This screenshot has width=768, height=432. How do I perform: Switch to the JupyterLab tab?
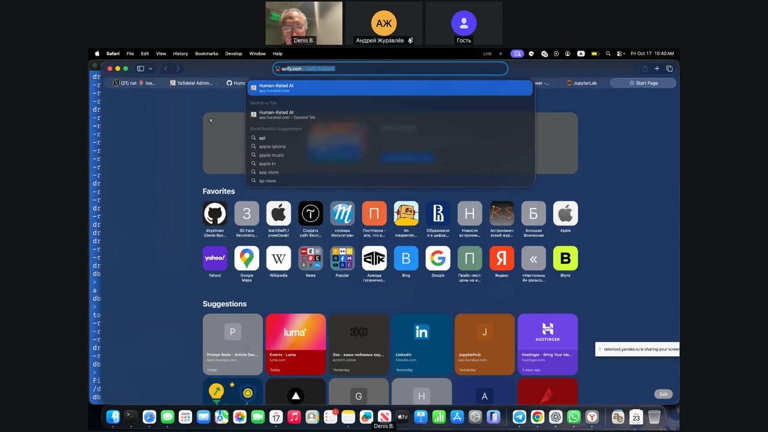pos(582,83)
